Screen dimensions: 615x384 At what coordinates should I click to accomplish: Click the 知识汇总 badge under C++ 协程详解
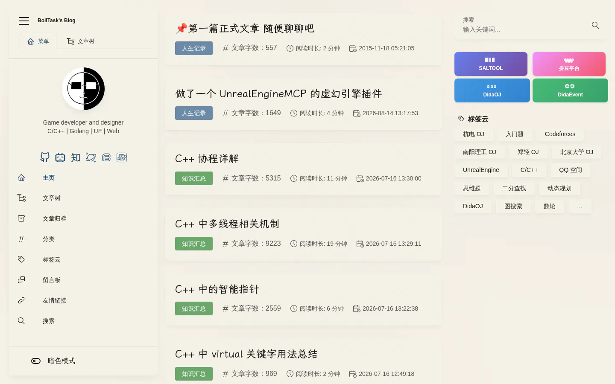pos(194,178)
